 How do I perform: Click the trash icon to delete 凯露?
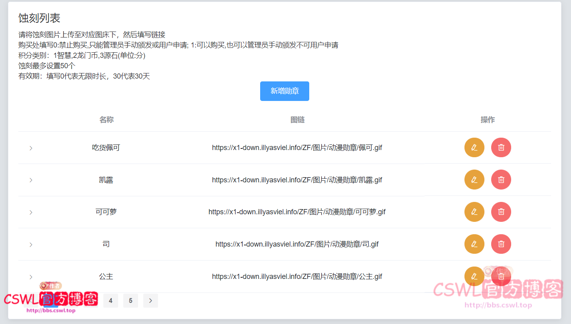[501, 180]
